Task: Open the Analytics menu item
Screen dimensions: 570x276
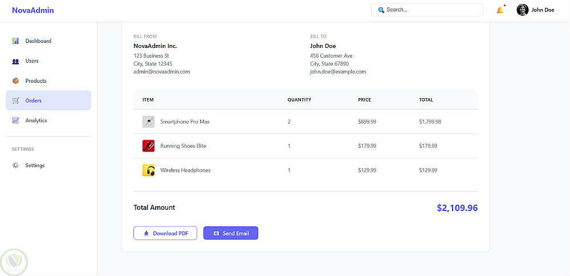Action: pos(36,121)
